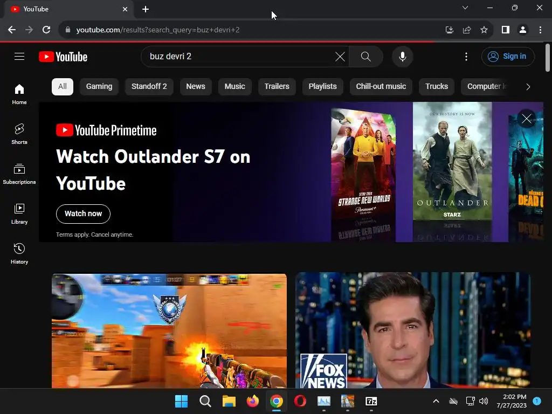Open the Outlander poster

click(x=452, y=161)
